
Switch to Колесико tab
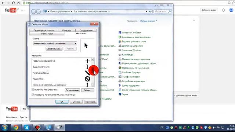coord(66,30)
